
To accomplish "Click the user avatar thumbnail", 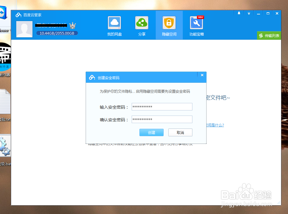I will pyautogui.click(x=24, y=29).
